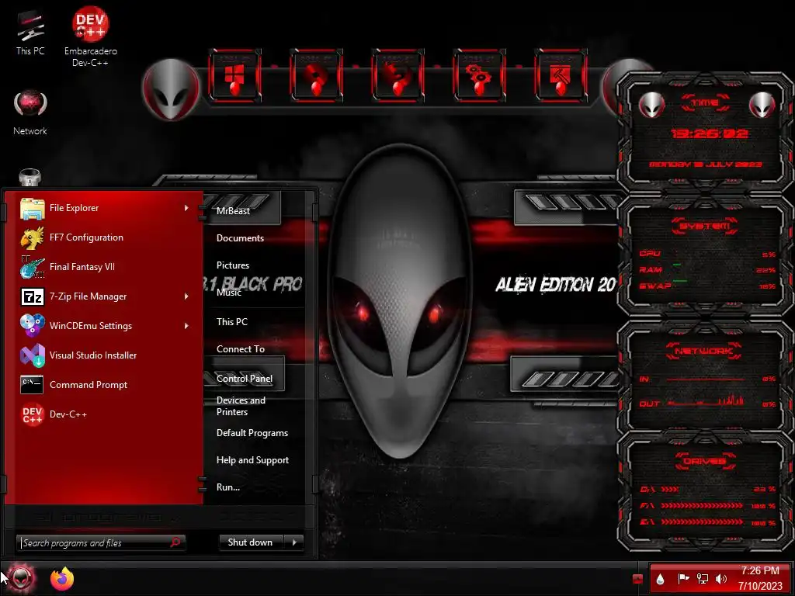This screenshot has height=596, width=795.
Task: Open Help and Support
Action: pos(252,461)
